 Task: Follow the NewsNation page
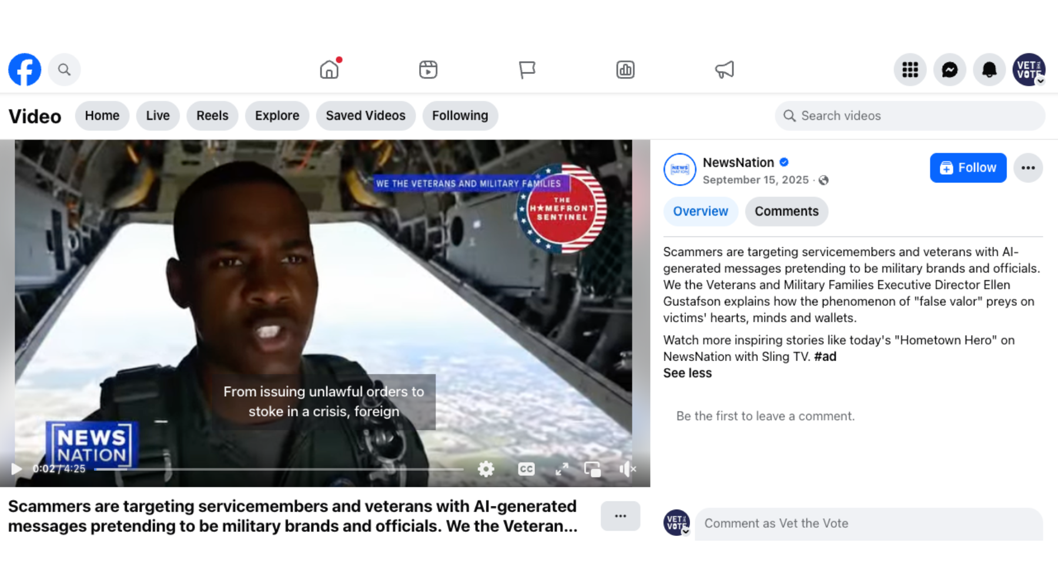tap(967, 168)
